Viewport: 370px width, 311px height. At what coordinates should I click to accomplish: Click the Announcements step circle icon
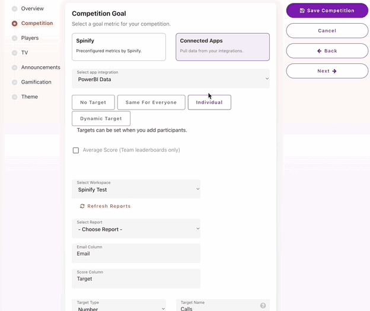coord(15,68)
